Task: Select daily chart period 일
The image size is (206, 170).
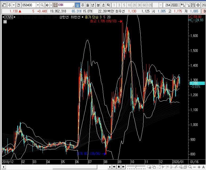Action: 78,5
